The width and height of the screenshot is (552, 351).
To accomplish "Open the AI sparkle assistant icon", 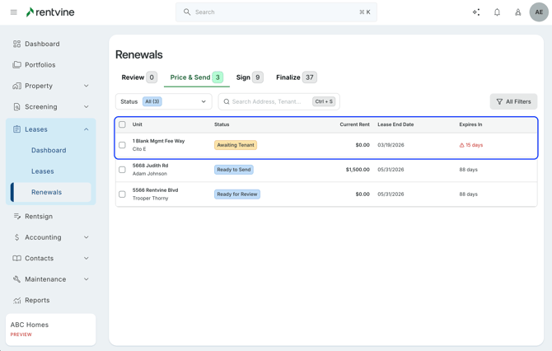I will (476, 12).
